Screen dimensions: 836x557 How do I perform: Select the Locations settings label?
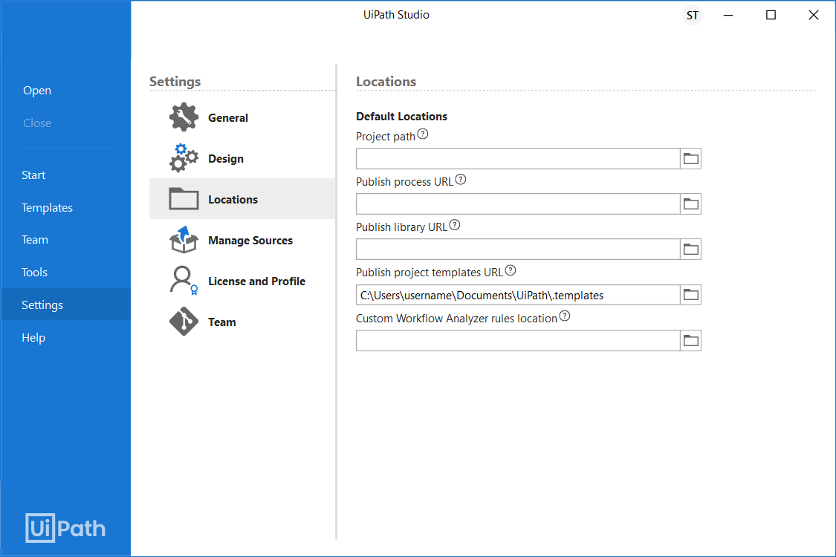233,199
